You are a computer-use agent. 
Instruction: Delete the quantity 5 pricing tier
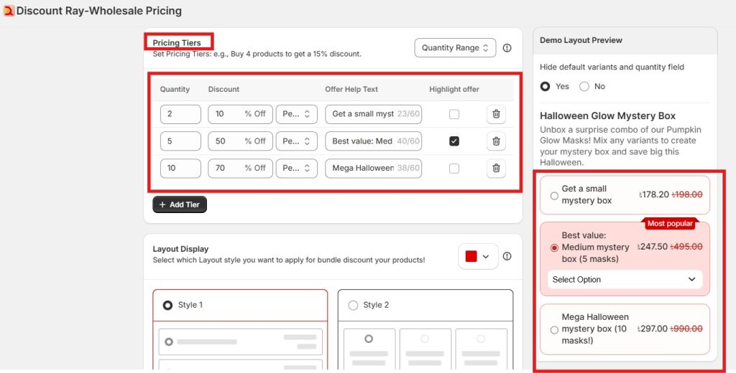click(x=495, y=141)
